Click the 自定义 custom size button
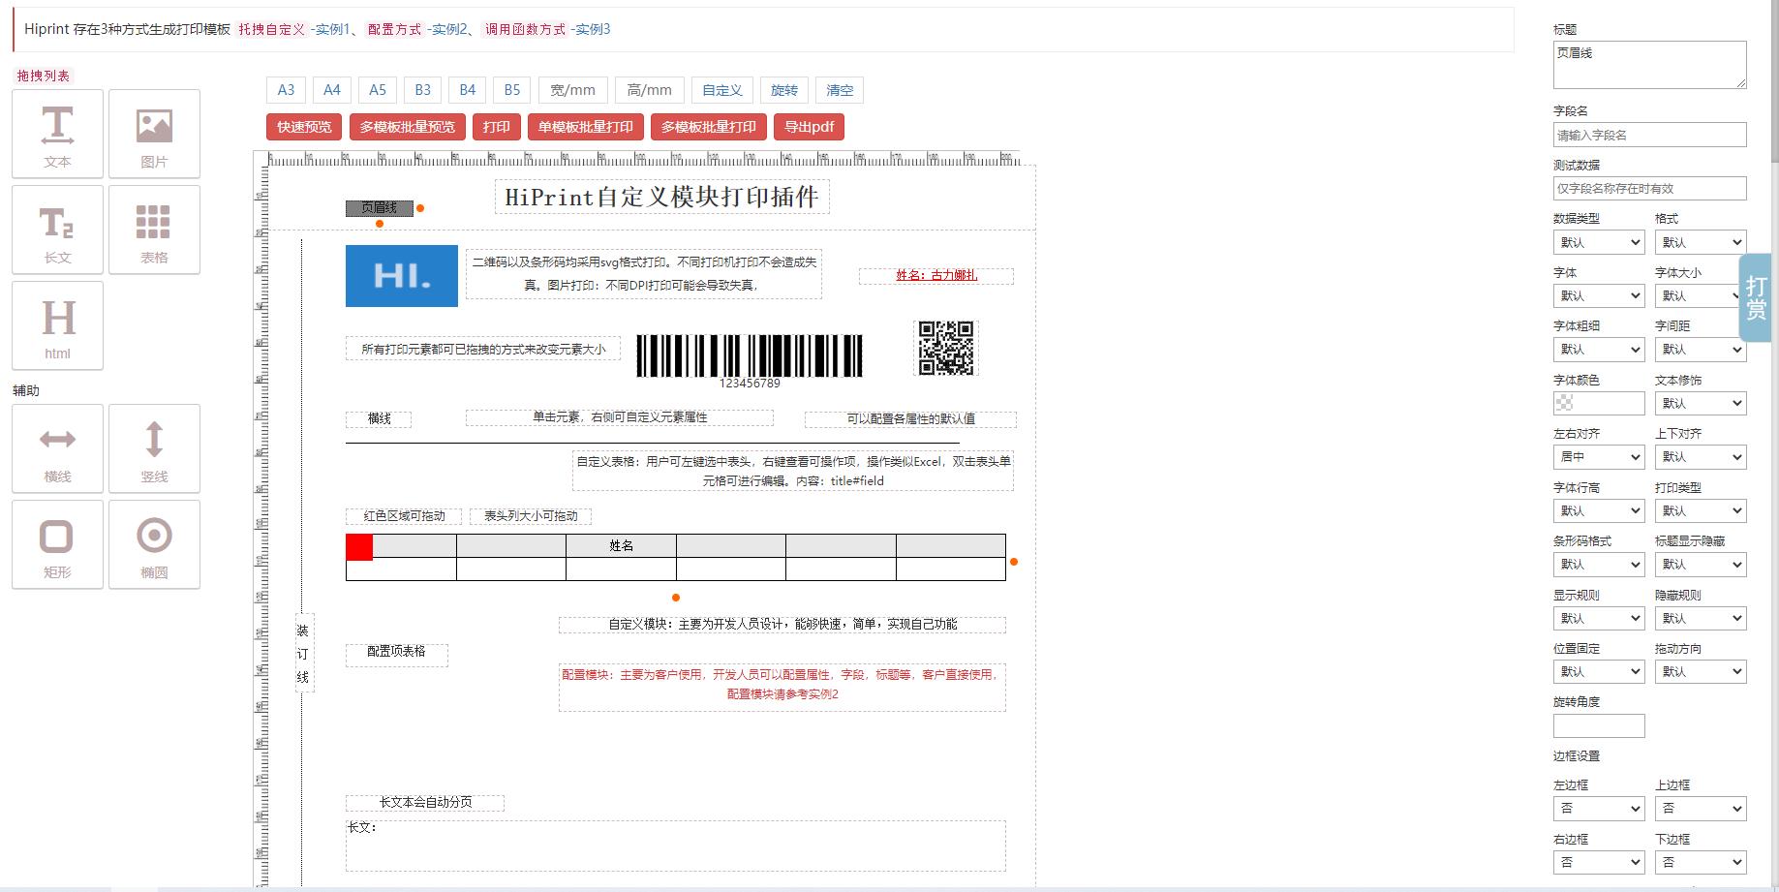1779x892 pixels. tap(722, 90)
